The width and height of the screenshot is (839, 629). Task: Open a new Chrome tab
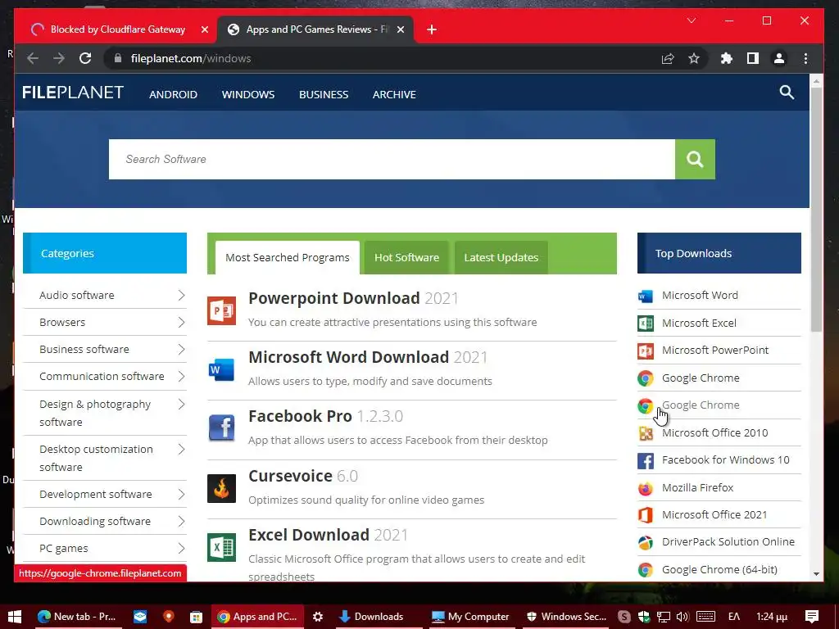click(432, 29)
